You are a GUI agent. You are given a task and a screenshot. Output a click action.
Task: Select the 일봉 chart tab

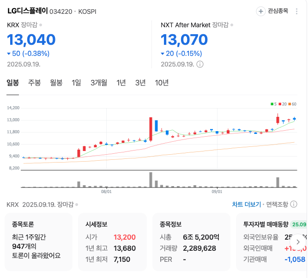click(x=13, y=83)
